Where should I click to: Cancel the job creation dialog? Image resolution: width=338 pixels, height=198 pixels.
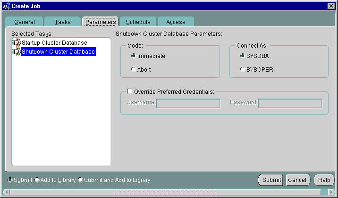297,180
